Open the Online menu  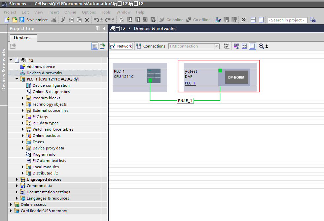coord(70,12)
